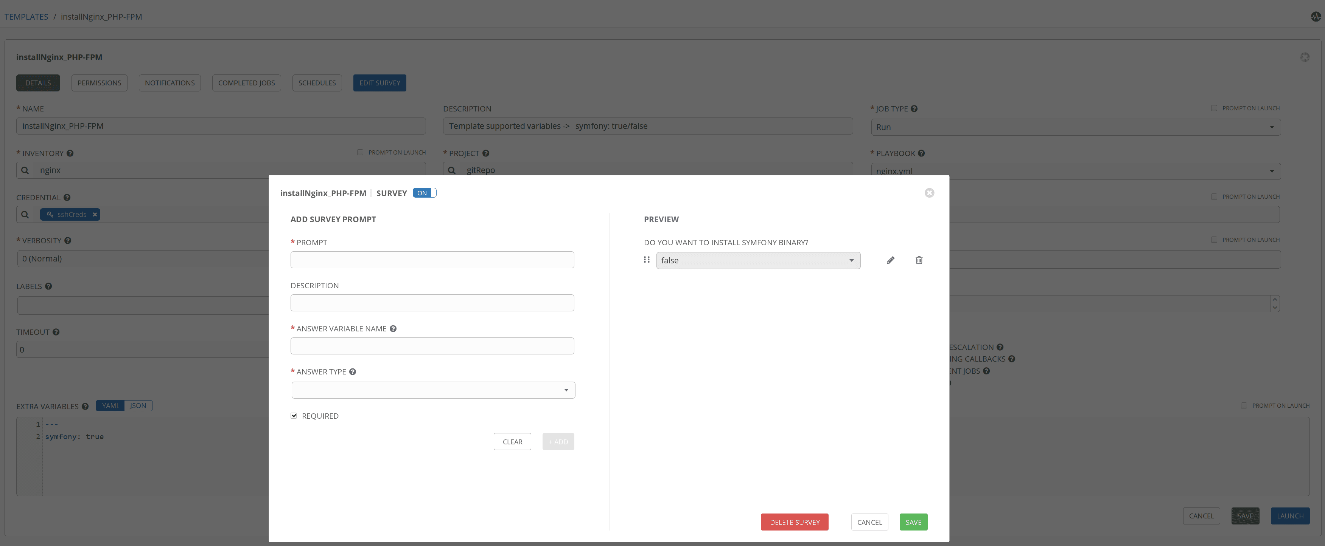Click the pencil edit icon for survey question
Screen dimensions: 1325x546
890,260
